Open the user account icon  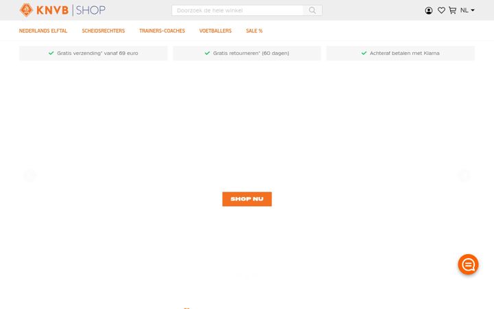click(428, 10)
